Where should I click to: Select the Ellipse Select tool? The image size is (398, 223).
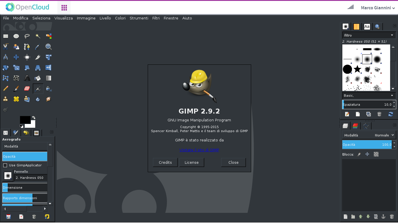16,36
